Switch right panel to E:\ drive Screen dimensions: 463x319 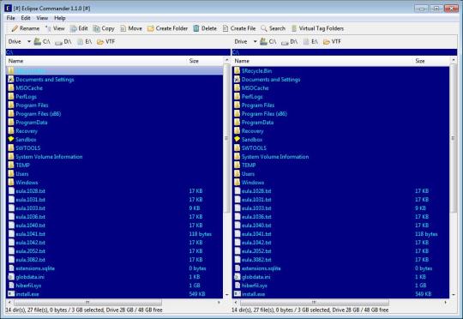[x=310, y=42]
